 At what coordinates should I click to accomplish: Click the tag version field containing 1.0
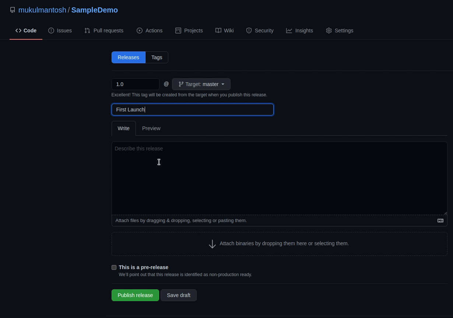coord(135,84)
